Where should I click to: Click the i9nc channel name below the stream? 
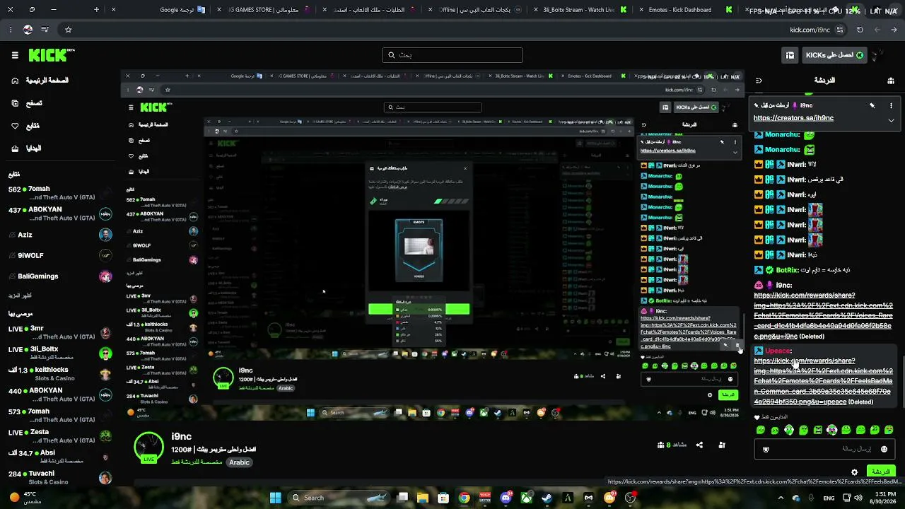click(181, 437)
